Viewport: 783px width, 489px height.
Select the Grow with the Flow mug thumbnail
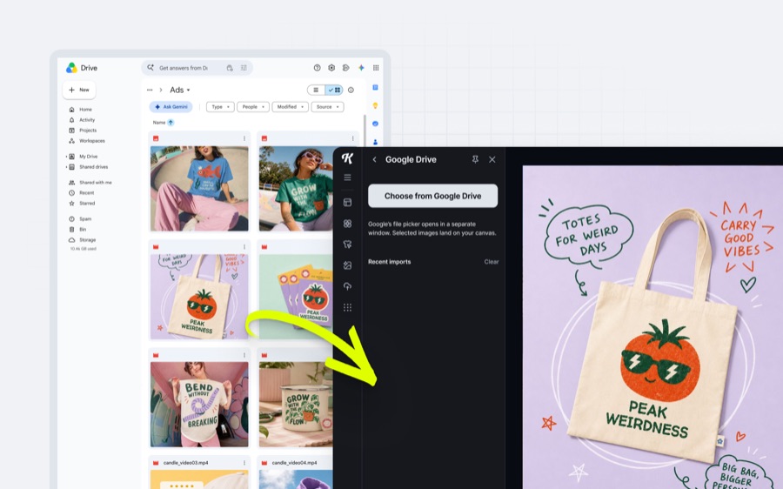[x=296, y=404]
